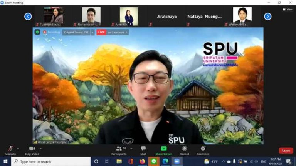Expand the participants options arrow
Image resolution: width=296 pixels, height=166 pixels.
click(131, 148)
